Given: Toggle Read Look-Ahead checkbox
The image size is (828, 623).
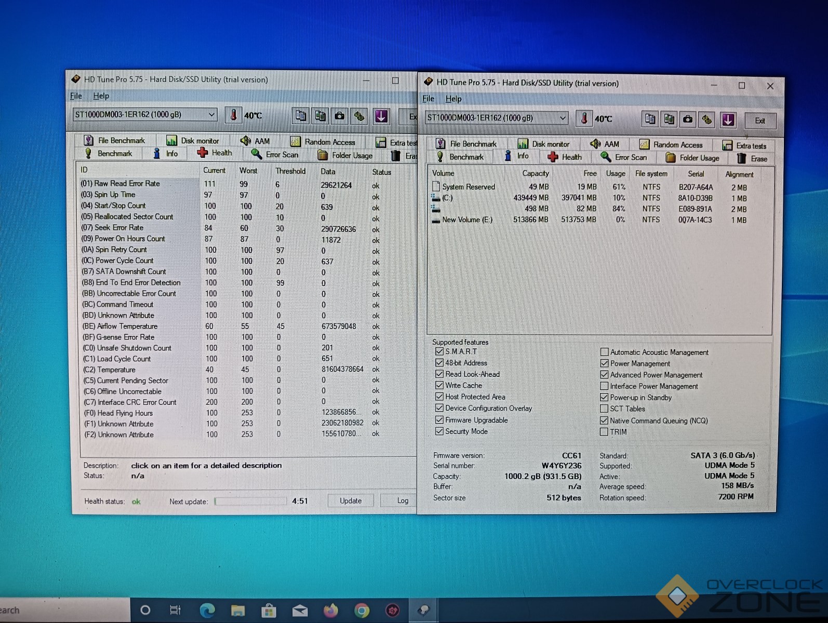Looking at the screenshot, I should pyautogui.click(x=439, y=374).
